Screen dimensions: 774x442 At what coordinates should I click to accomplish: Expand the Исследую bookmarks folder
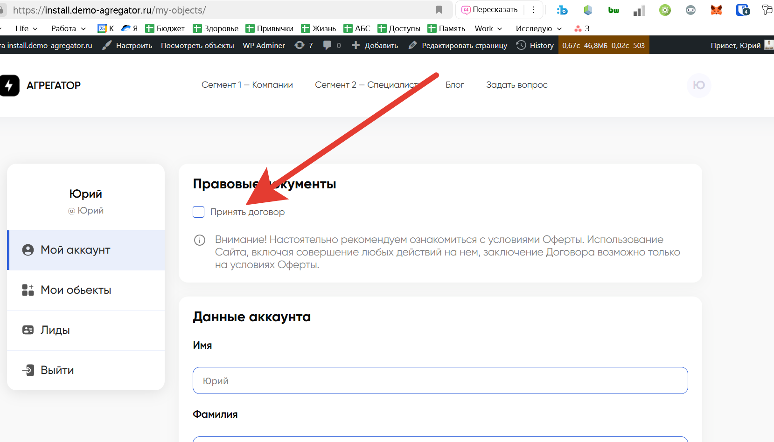pos(538,28)
